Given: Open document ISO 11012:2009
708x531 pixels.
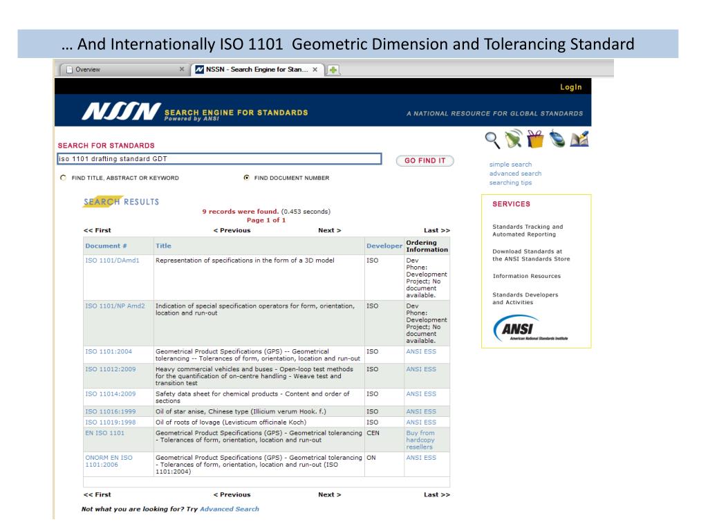Looking at the screenshot, I should tap(110, 369).
